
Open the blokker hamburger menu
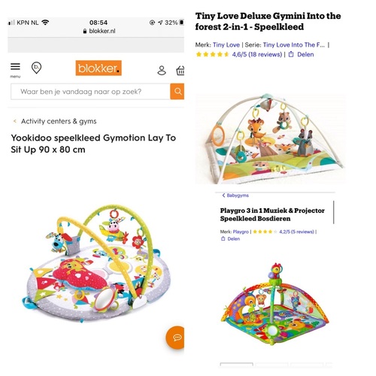tap(15, 67)
